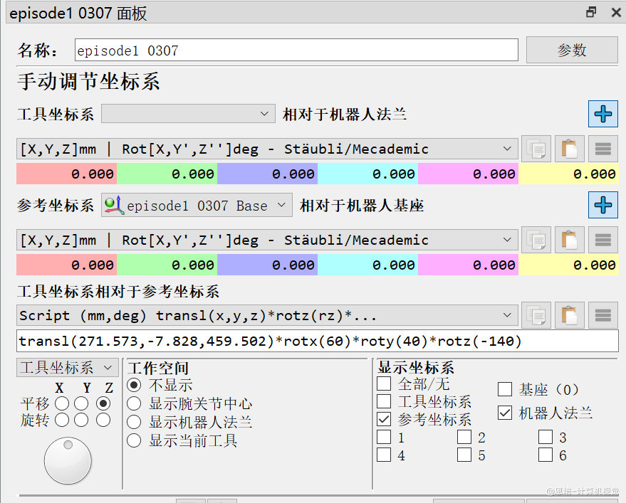Add a tool frame with the plus icon
This screenshot has width=626, height=503.
[602, 114]
